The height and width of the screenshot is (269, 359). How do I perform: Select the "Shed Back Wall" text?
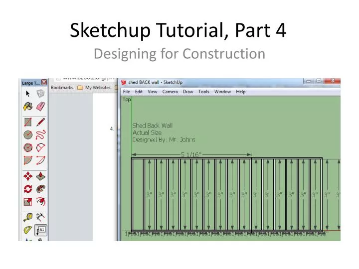(x=153, y=126)
